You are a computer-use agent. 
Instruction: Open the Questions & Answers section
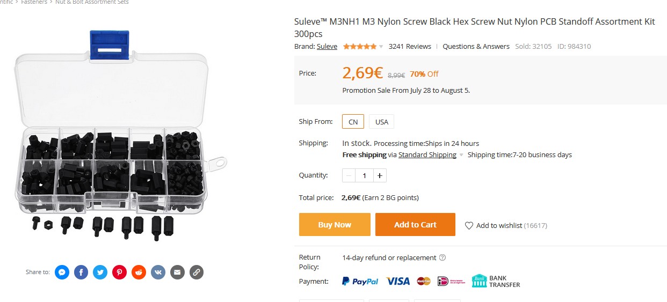tap(476, 47)
